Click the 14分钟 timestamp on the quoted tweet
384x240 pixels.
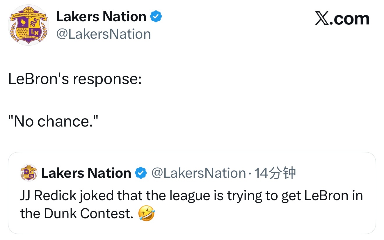[x=275, y=173]
